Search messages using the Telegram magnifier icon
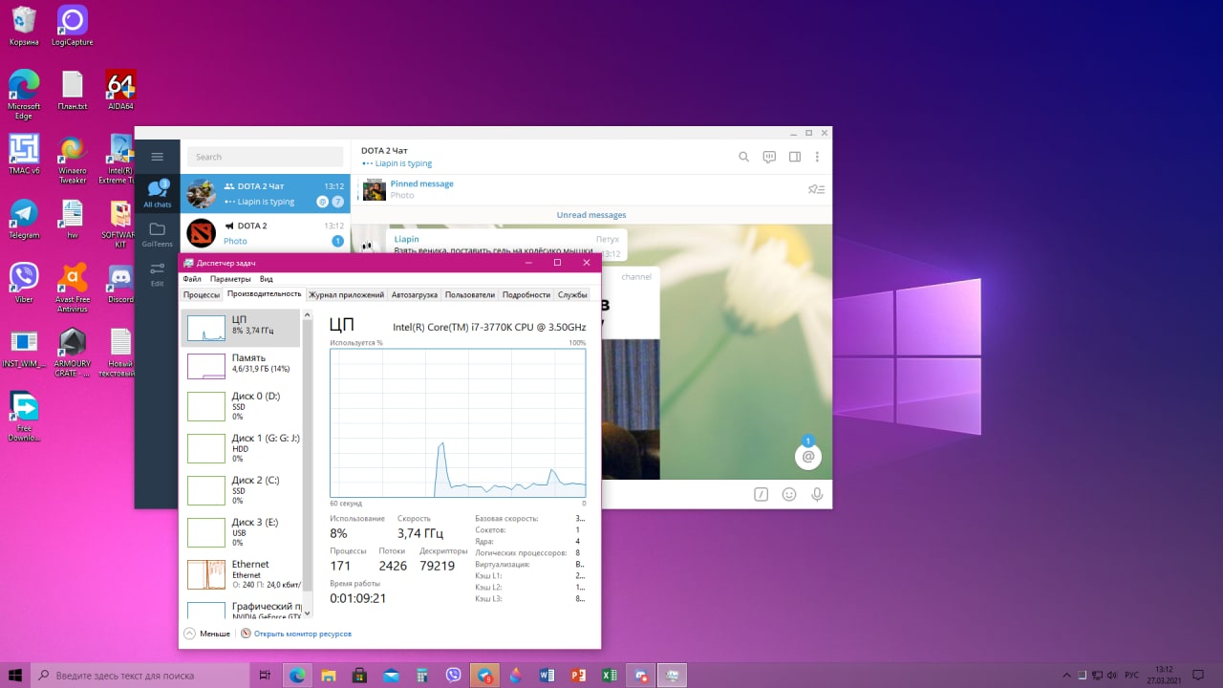The width and height of the screenshot is (1223, 688). pyautogui.click(x=744, y=157)
